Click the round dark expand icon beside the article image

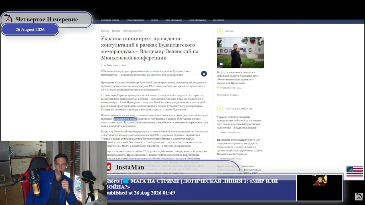point(204,74)
